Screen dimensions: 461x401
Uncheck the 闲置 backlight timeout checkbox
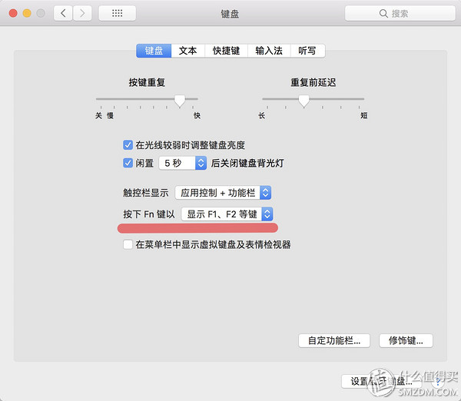tap(128, 163)
